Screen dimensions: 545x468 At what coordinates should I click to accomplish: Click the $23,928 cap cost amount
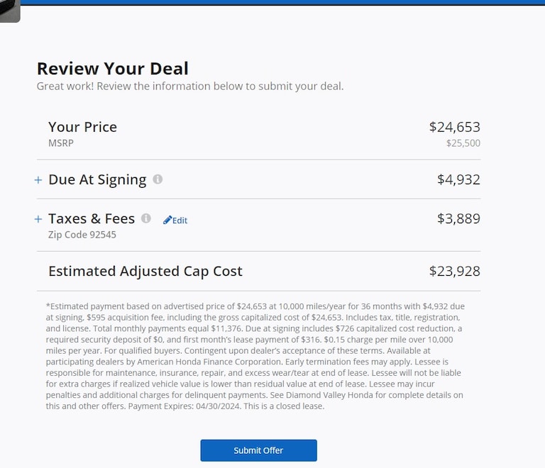(x=454, y=271)
